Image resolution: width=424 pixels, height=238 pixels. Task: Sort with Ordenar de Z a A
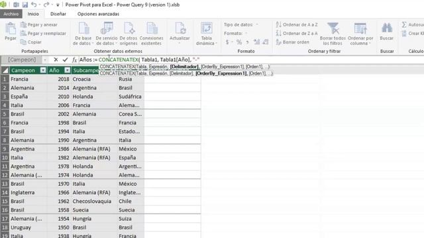[297, 34]
